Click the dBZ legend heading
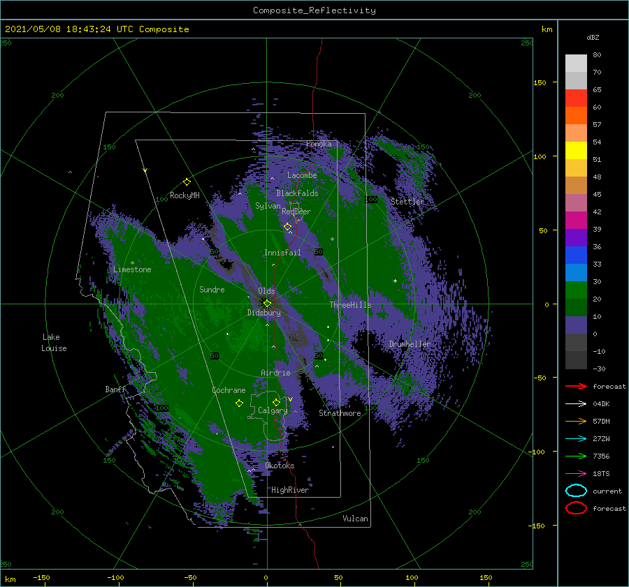This screenshot has width=629, height=587. click(x=593, y=37)
